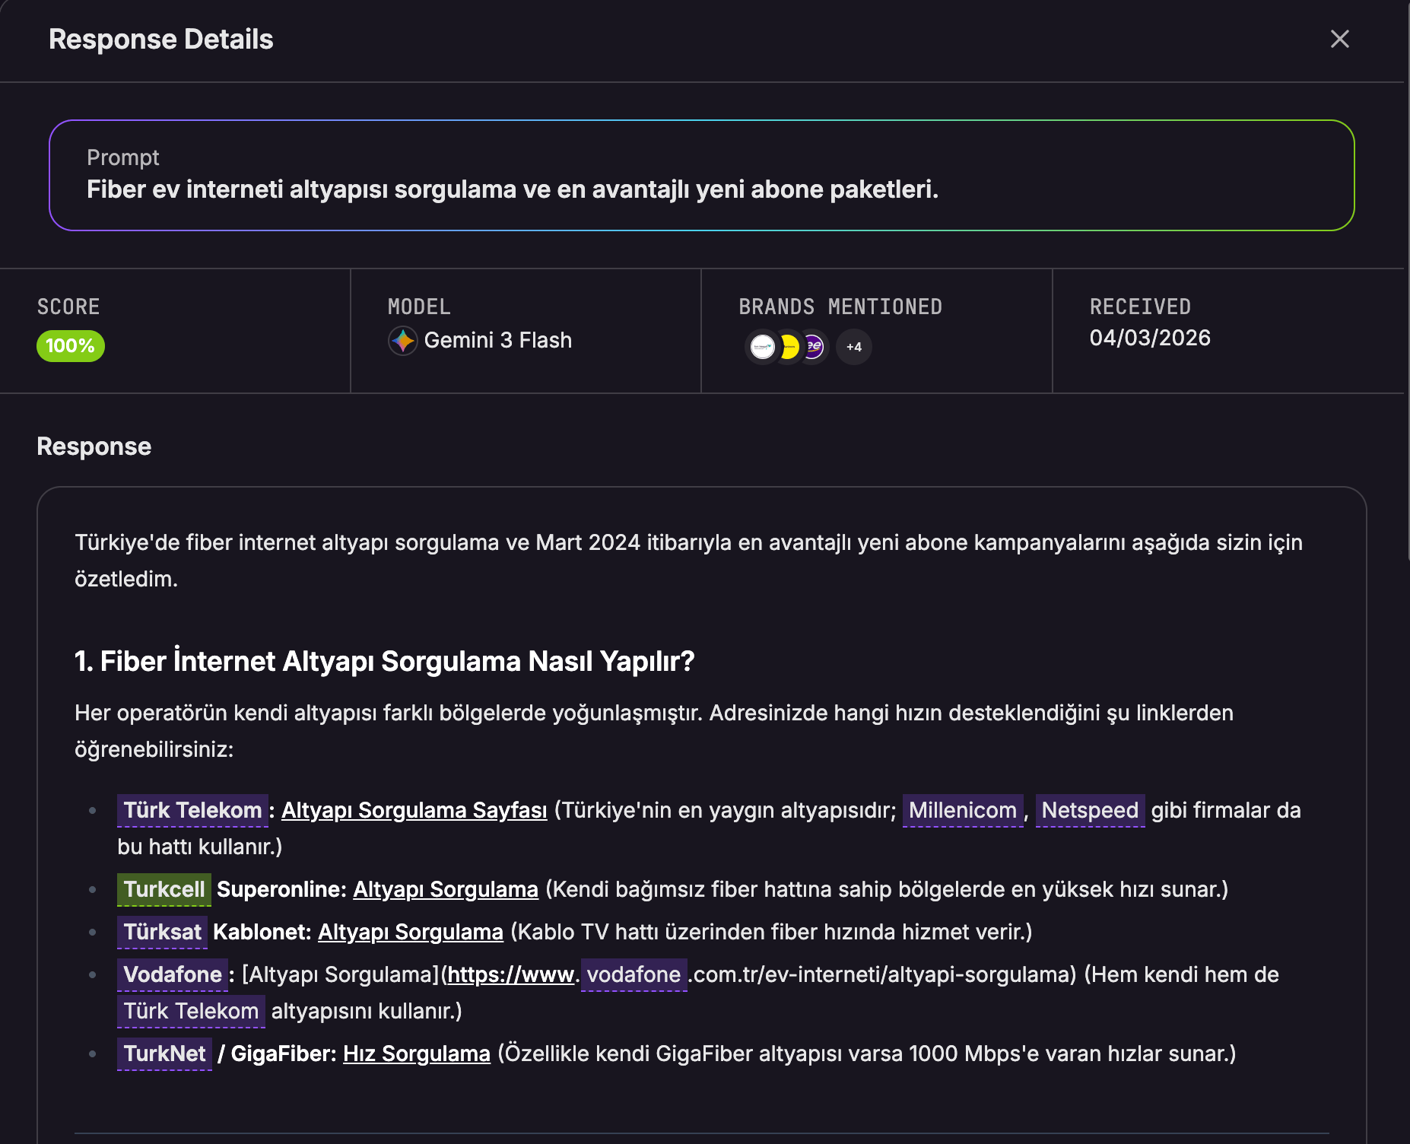
Task: Open the Altyapı Sorgulama Sayfası link
Action: click(414, 810)
